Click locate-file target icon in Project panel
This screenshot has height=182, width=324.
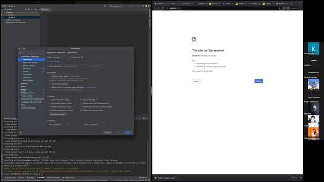pos(26,9)
